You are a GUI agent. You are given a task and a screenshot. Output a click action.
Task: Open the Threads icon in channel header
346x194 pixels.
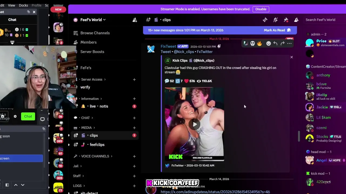265,20
